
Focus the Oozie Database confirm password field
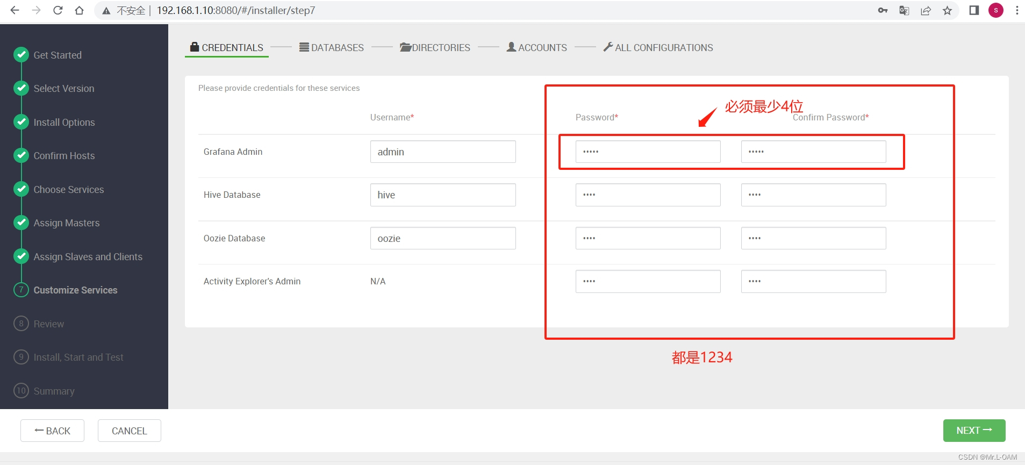tap(813, 238)
